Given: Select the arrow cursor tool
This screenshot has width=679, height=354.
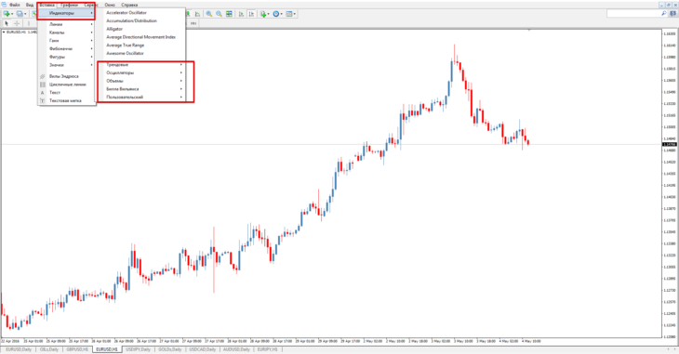Looking at the screenshot, I should (7, 23).
